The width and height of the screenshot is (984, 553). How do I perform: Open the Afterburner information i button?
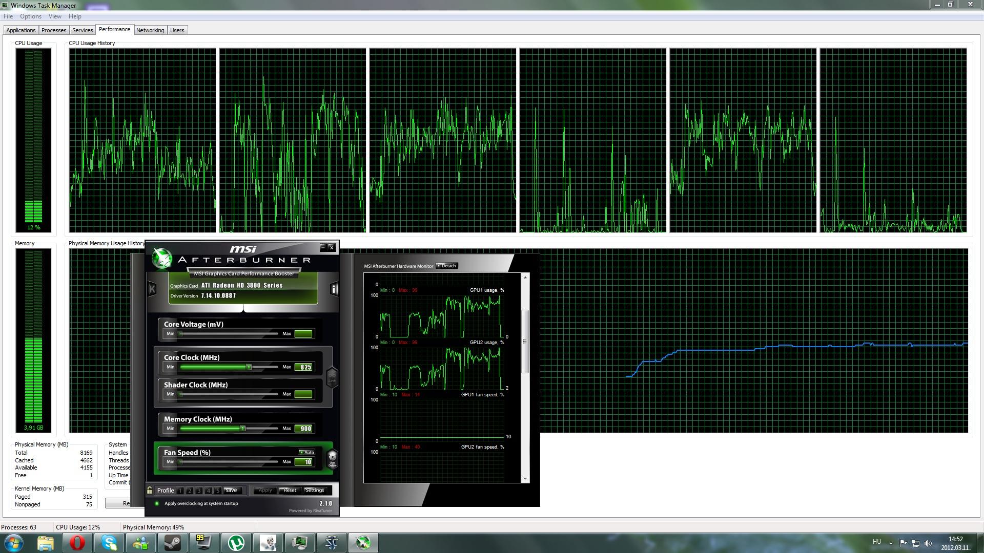(334, 289)
